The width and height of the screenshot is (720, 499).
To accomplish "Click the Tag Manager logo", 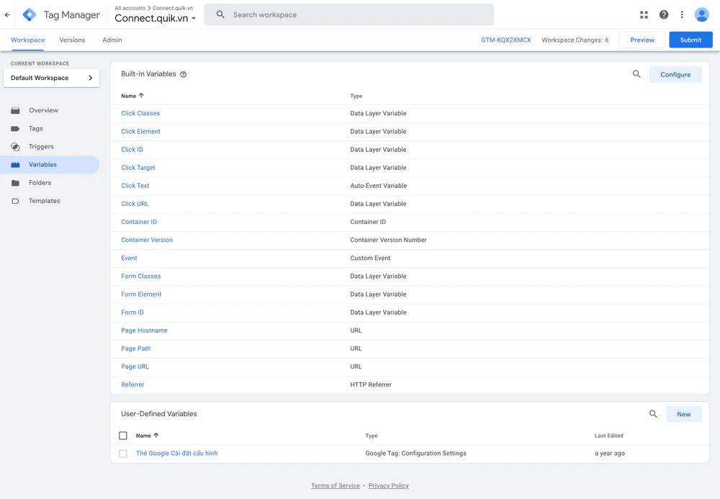I will click(30, 14).
